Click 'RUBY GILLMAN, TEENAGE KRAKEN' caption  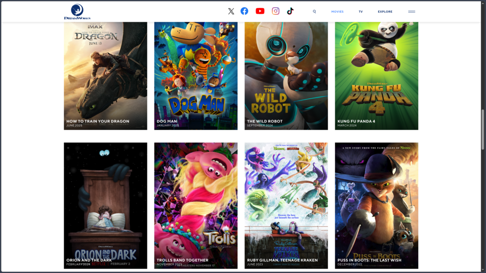coord(282,260)
